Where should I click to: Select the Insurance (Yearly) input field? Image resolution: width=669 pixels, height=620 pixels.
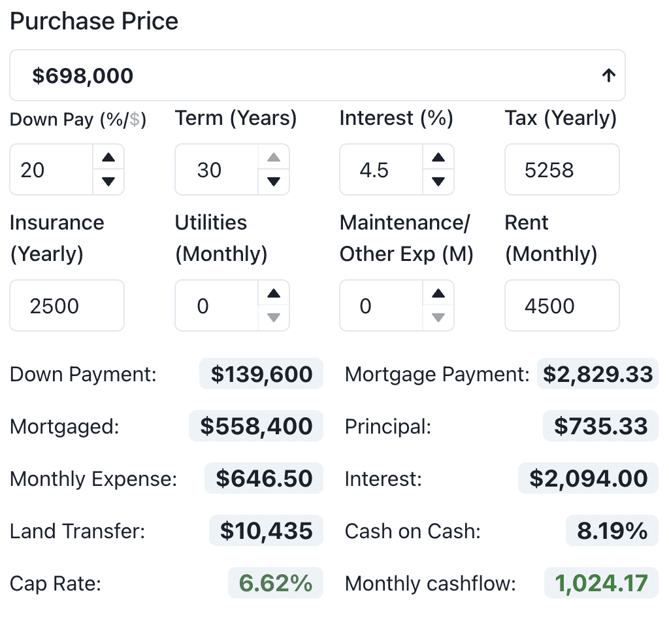coord(66,305)
